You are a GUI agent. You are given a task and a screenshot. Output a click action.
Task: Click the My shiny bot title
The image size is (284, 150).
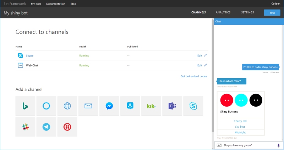coord(16,13)
